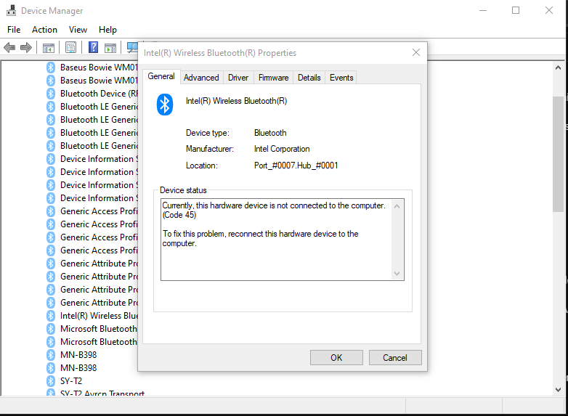The width and height of the screenshot is (568, 416).
Task: Close the Bluetooth Properties dialog
Action: (x=416, y=53)
